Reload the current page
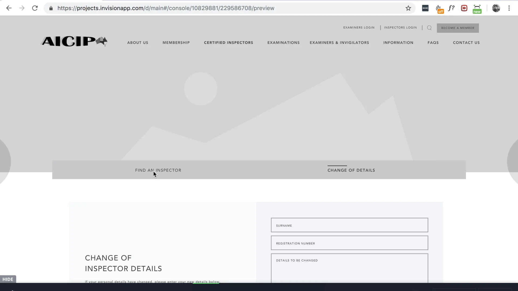This screenshot has height=291, width=518. click(x=35, y=8)
